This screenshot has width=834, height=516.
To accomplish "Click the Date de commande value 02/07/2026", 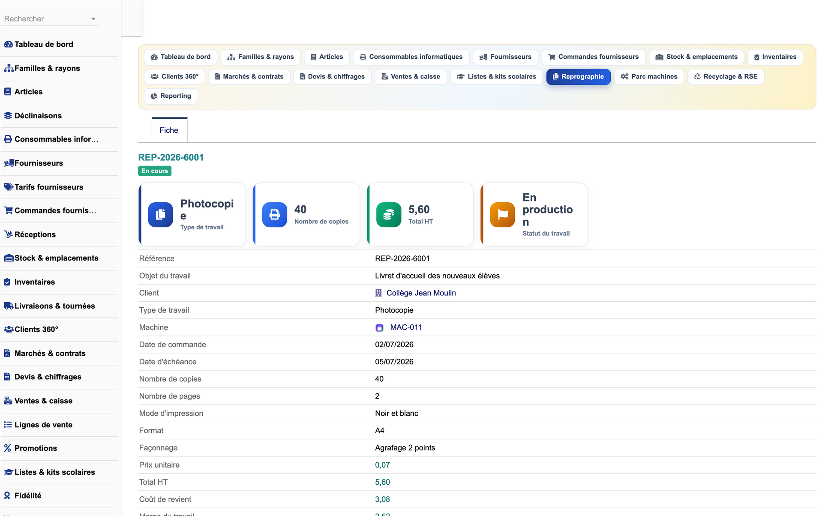I will click(x=394, y=345).
